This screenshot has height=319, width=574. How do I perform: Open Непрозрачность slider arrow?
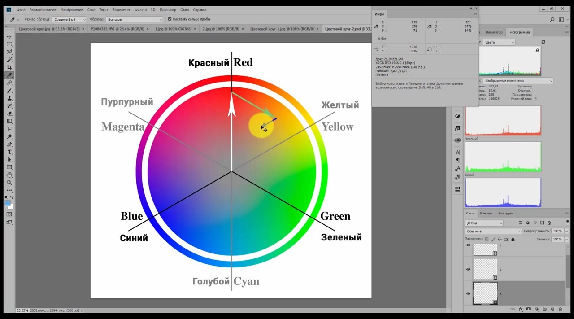(x=566, y=231)
